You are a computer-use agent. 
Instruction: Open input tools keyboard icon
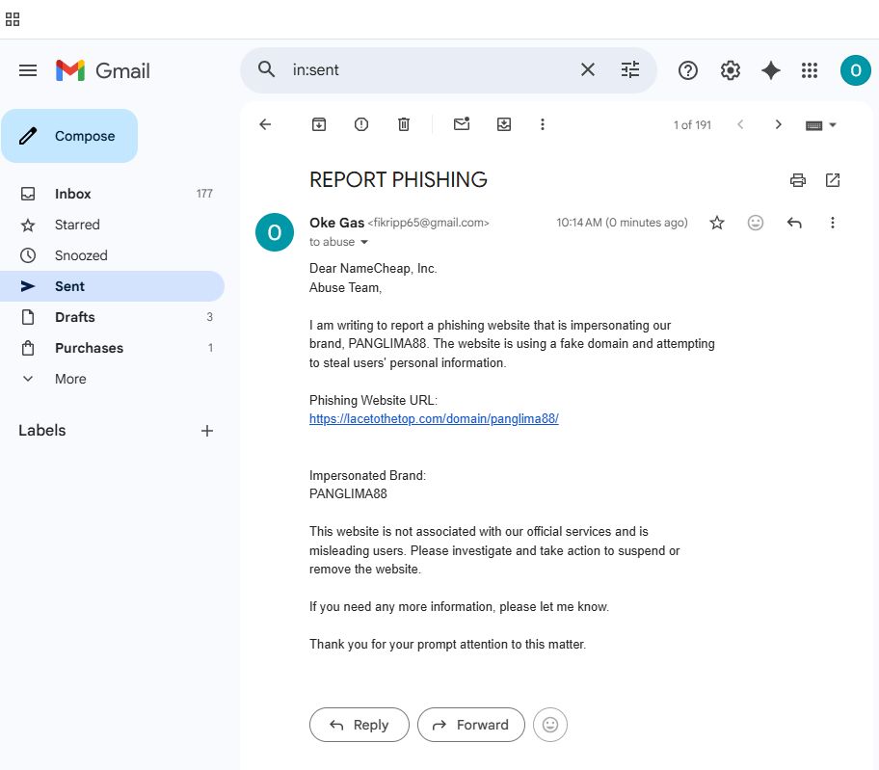tap(814, 125)
